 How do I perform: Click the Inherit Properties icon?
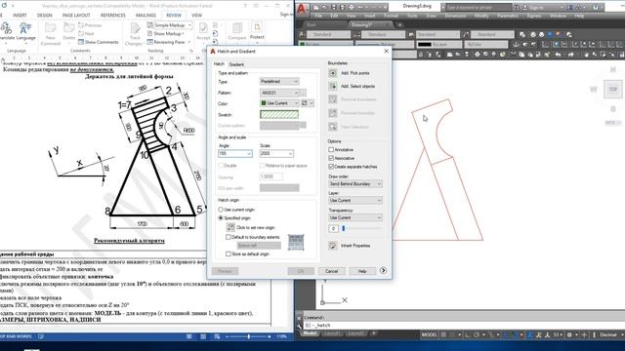[332, 246]
